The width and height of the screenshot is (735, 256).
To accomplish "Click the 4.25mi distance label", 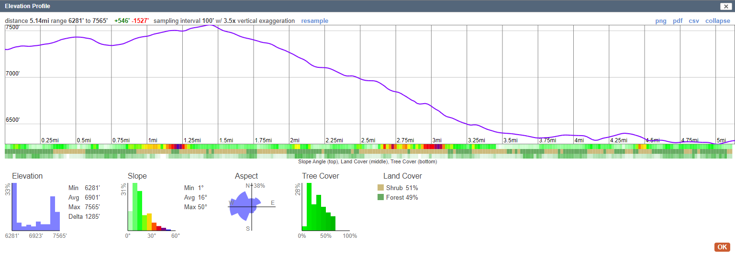I will tap(619, 140).
